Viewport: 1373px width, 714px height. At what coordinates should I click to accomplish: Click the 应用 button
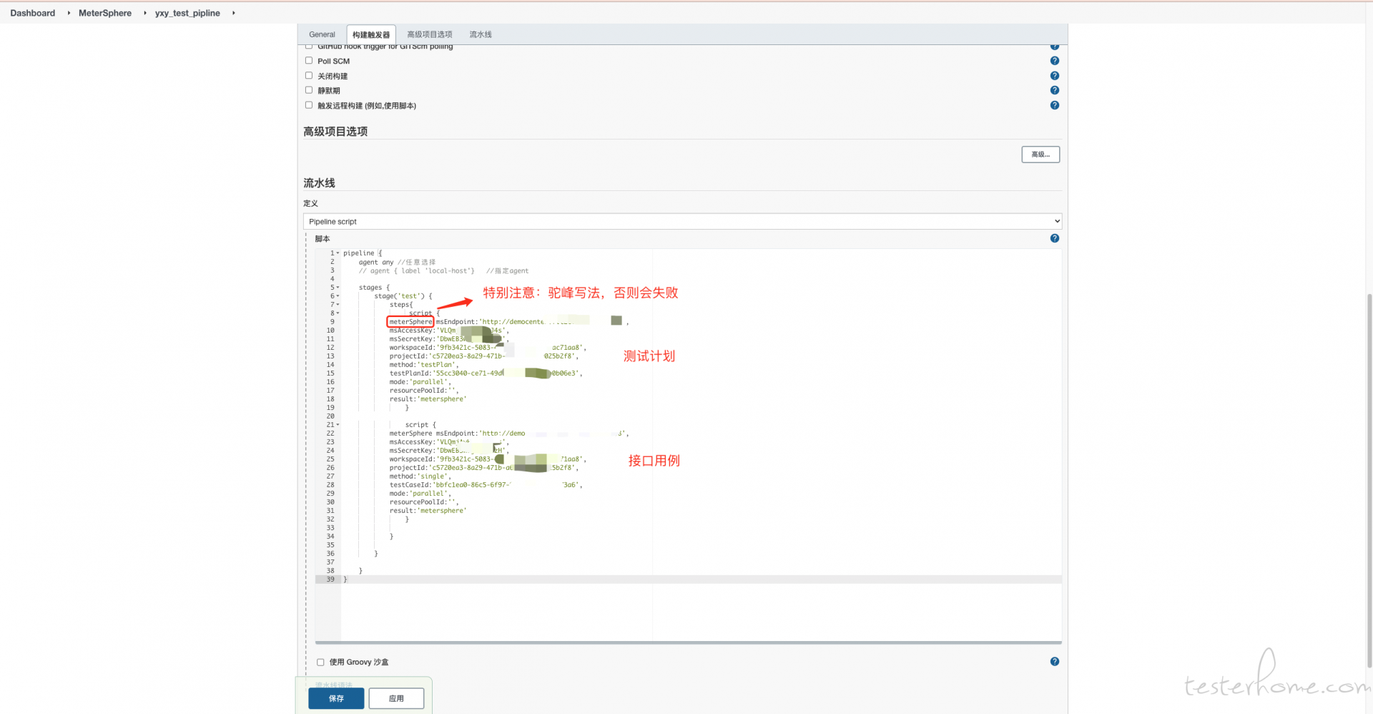click(396, 698)
